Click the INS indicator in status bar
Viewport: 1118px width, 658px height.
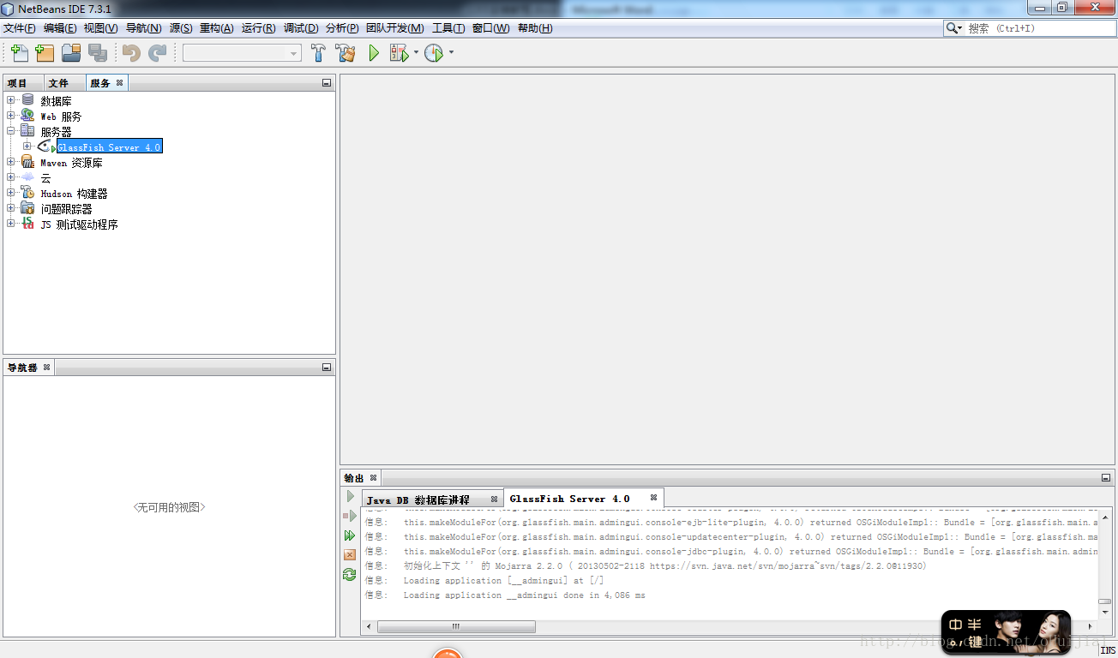[1108, 650]
